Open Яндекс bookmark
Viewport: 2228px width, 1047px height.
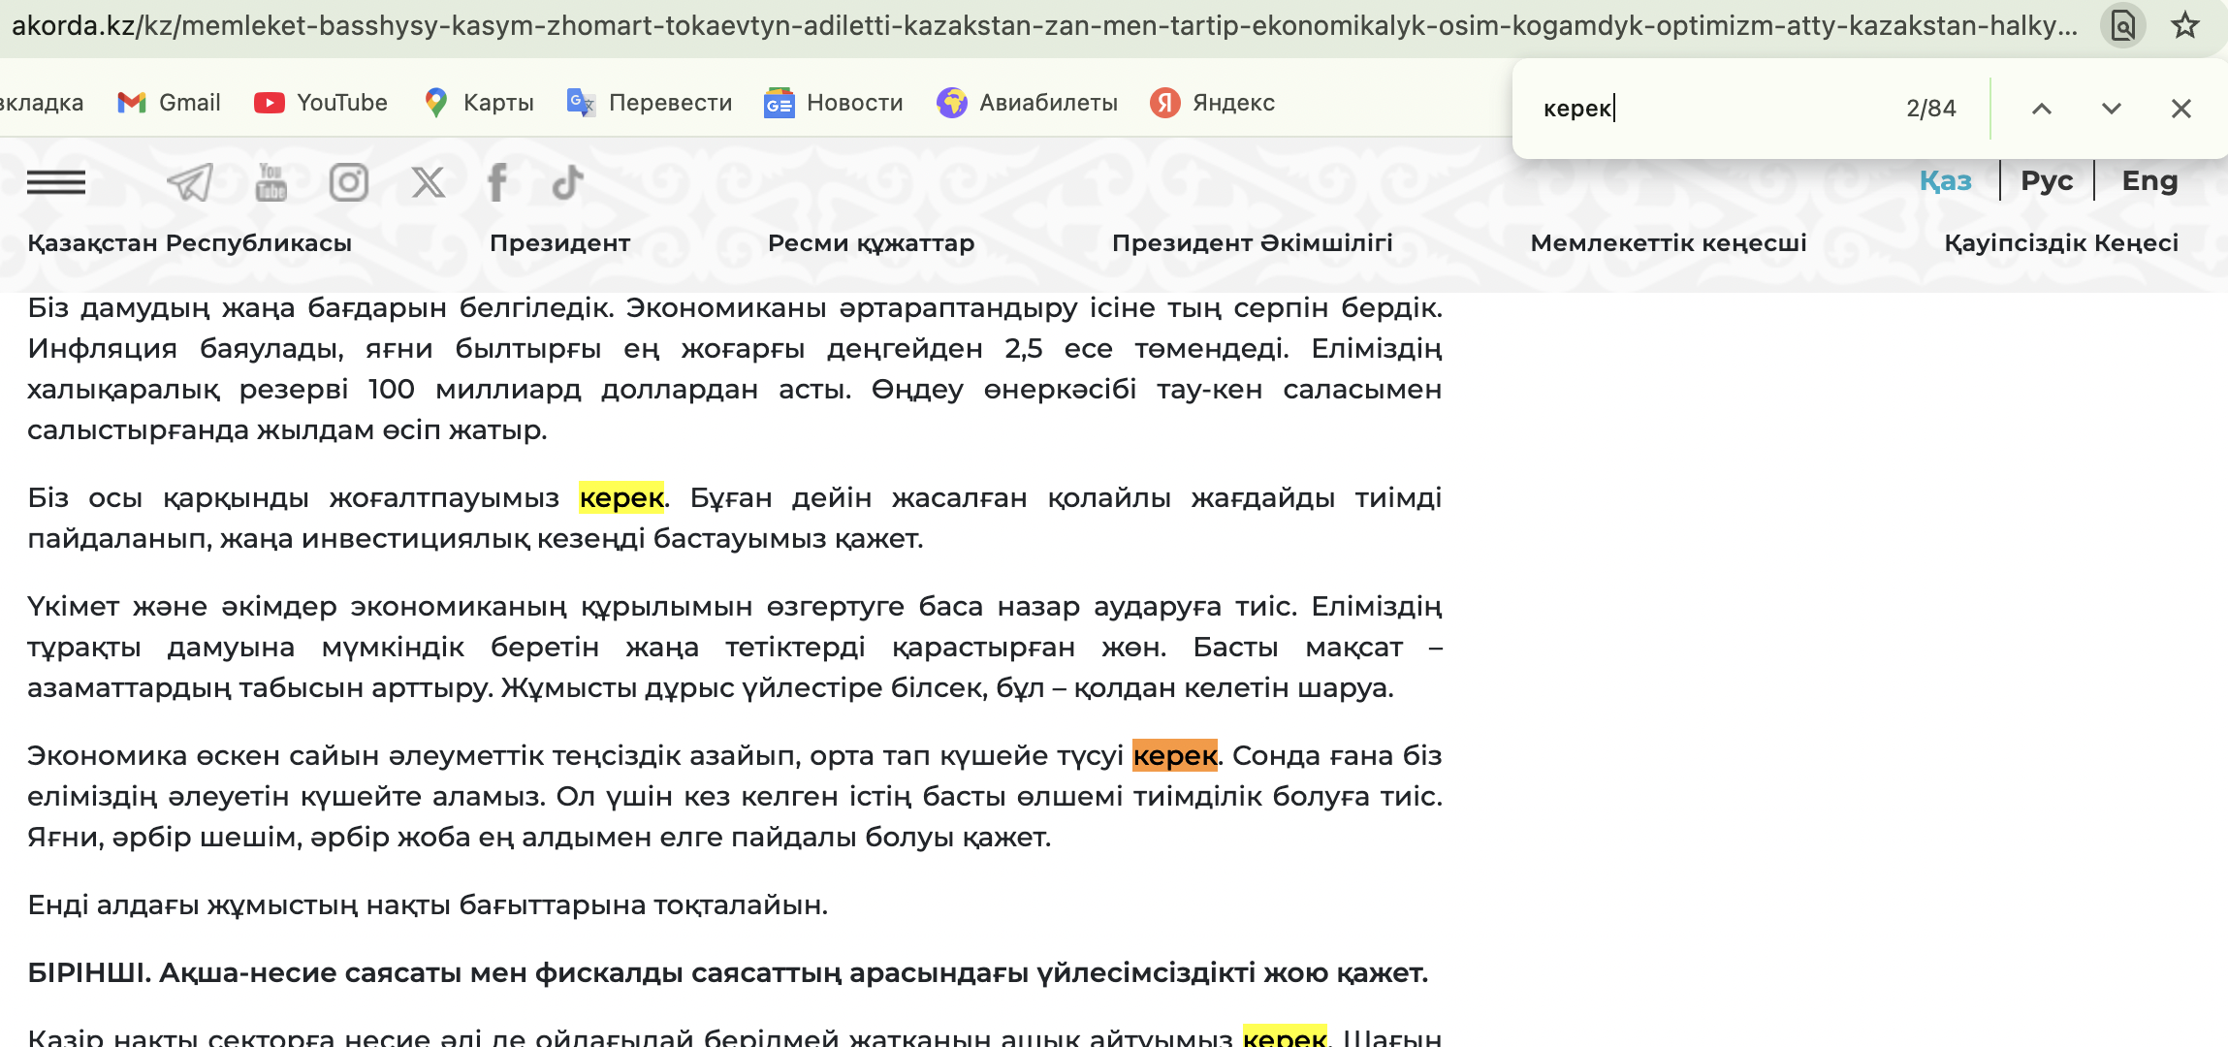[1212, 103]
